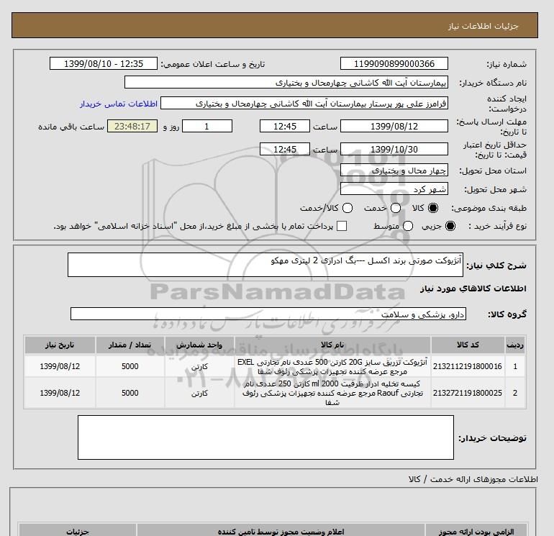
Task: Click quantity 5000 in row 2
Action: tap(130, 393)
